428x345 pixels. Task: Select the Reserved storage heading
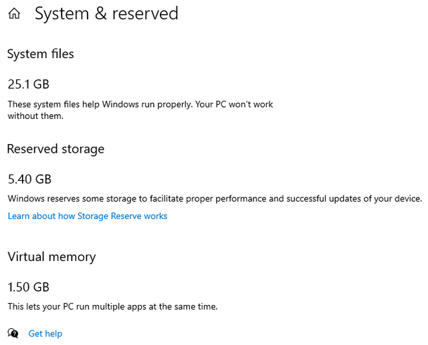click(x=56, y=149)
